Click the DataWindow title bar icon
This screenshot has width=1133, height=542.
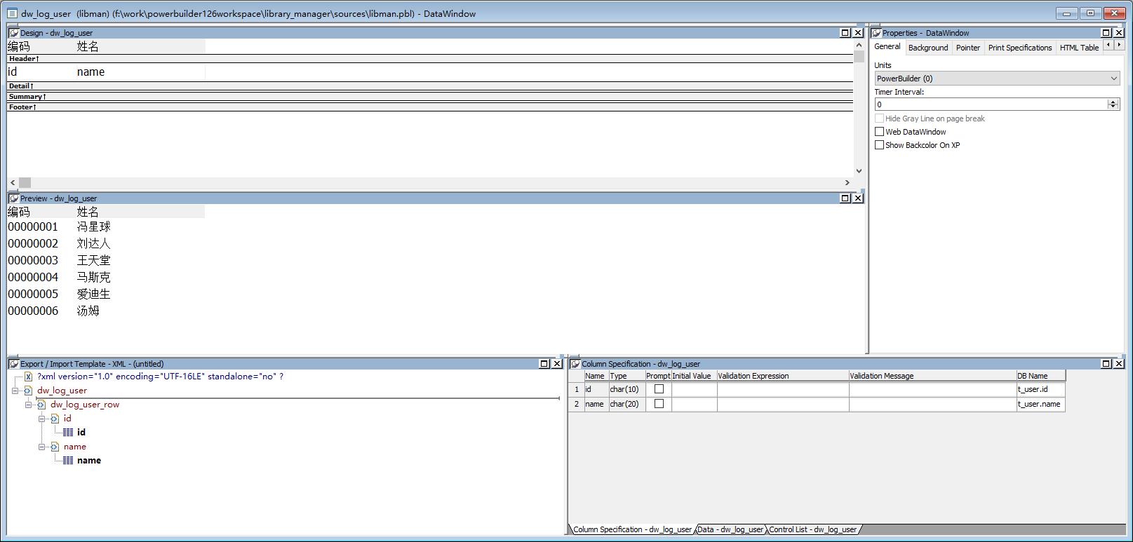coord(12,13)
